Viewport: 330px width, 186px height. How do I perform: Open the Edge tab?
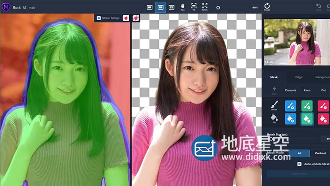coord(298,77)
